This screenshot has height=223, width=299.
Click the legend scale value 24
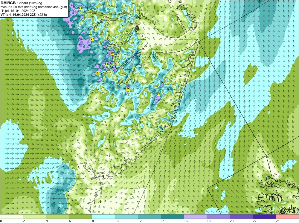[277, 221]
